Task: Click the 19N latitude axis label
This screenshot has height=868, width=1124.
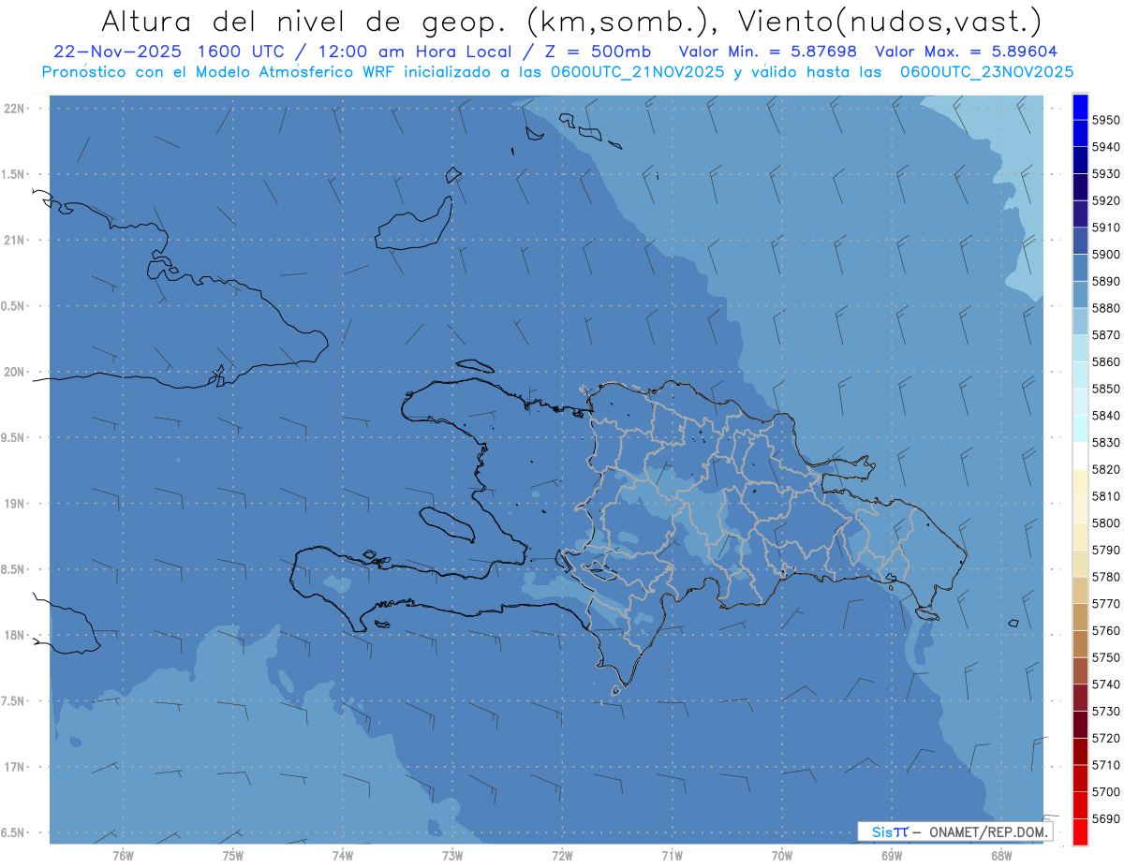Action: (14, 504)
